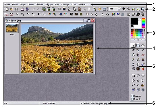Screen dimensions: 162x107
Task: Select the Paint bucket fill tool
Action: tap(133, 55)
